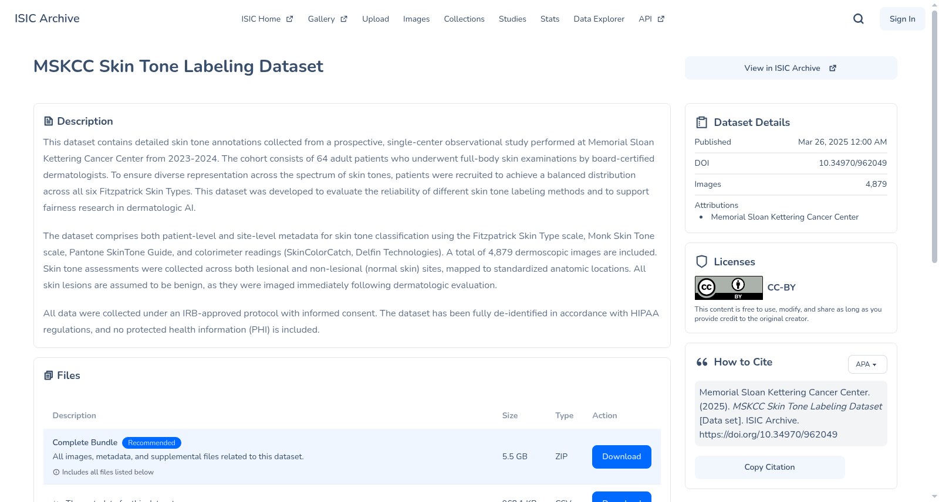Click the published date Mar 26, 2025 12:00 AM

click(843, 142)
